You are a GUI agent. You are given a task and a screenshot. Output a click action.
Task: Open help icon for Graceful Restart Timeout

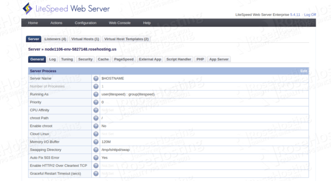96,173
